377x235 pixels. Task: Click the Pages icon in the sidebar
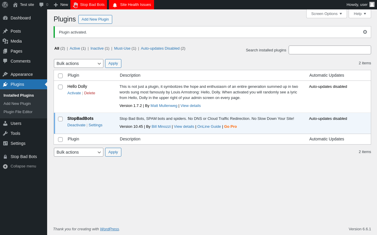[5, 51]
